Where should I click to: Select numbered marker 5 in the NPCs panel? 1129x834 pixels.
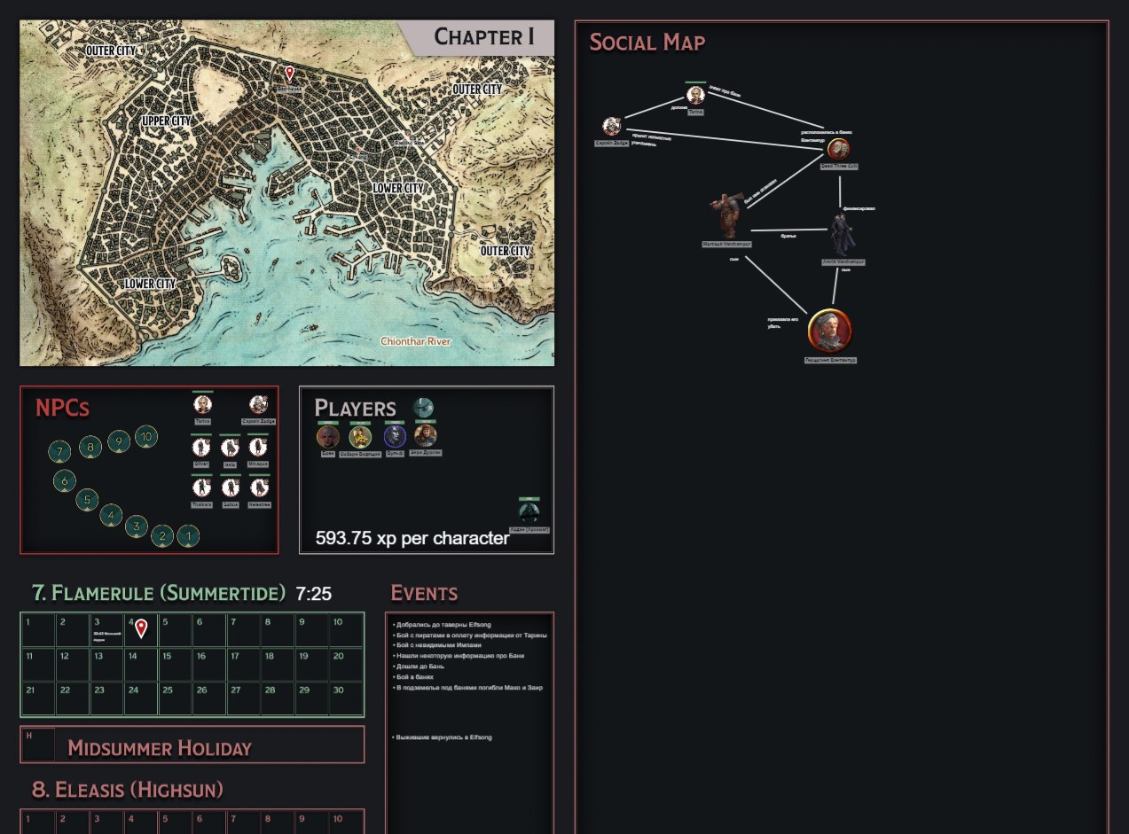pyautogui.click(x=87, y=500)
